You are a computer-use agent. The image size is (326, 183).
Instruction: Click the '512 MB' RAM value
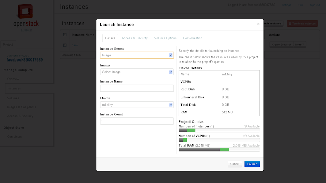click(227, 112)
